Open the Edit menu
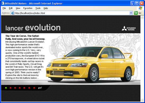145x103 pixels. [x=11, y=8]
